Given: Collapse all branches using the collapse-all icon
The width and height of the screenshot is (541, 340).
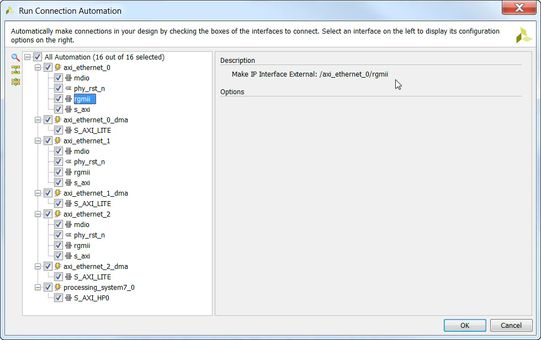Looking at the screenshot, I should (x=15, y=69).
